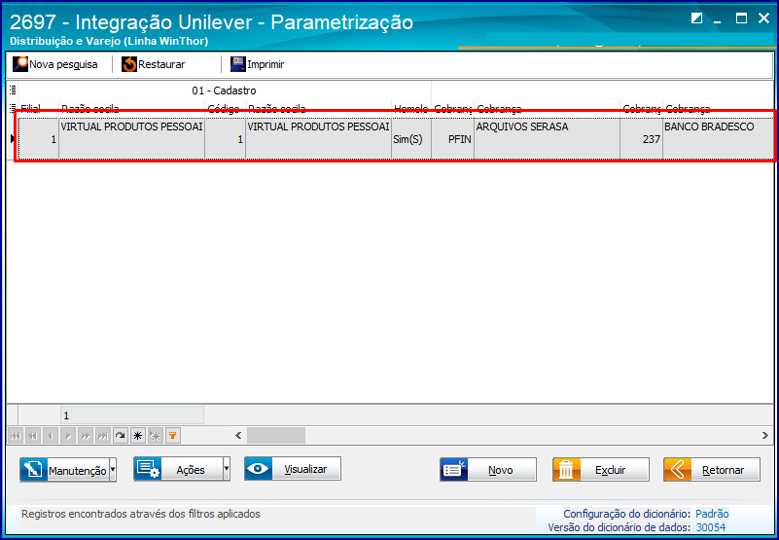Click the Visualizar button
Image resolution: width=779 pixels, height=540 pixels.
[x=293, y=468]
